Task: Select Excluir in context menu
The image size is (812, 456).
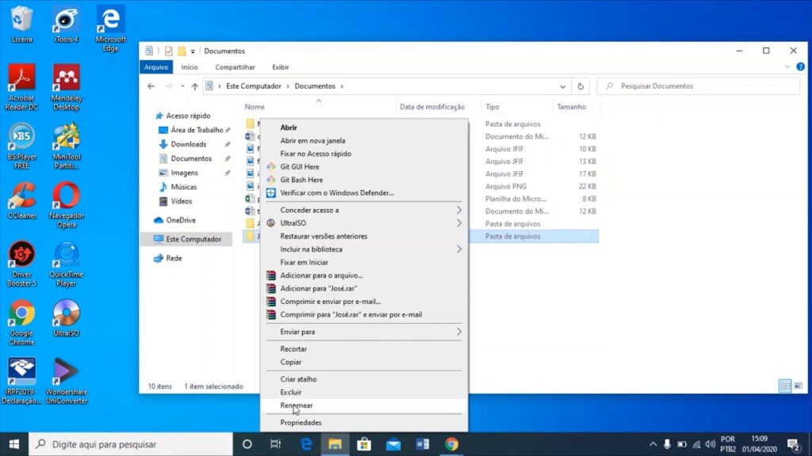Action: pos(364,392)
